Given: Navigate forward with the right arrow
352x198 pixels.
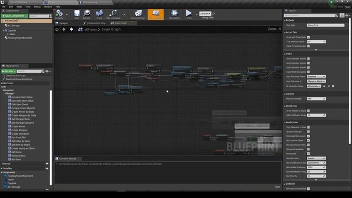Looking at the screenshot, I should 71,29.
